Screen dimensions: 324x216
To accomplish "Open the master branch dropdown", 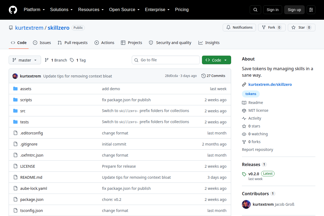I will pyautogui.click(x=25, y=60).
